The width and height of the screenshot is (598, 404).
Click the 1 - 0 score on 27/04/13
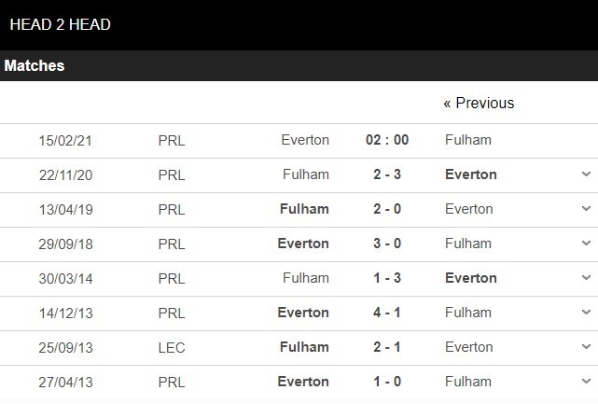[387, 382]
